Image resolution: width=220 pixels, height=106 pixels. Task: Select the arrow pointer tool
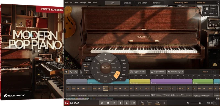pos(66,72)
